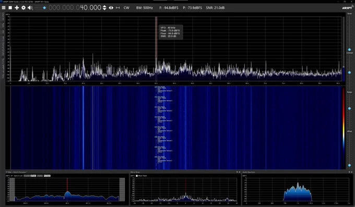Click the color gradient bar beside waterfall
This screenshot has width=355, height=207.
coord(344,128)
